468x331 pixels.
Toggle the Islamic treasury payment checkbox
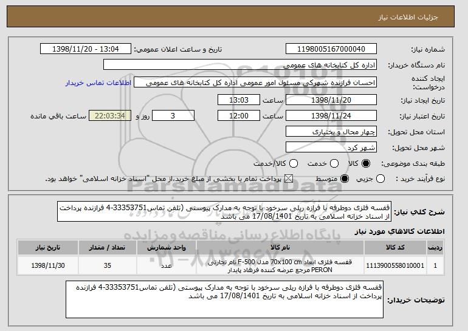pyautogui.click(x=288, y=179)
